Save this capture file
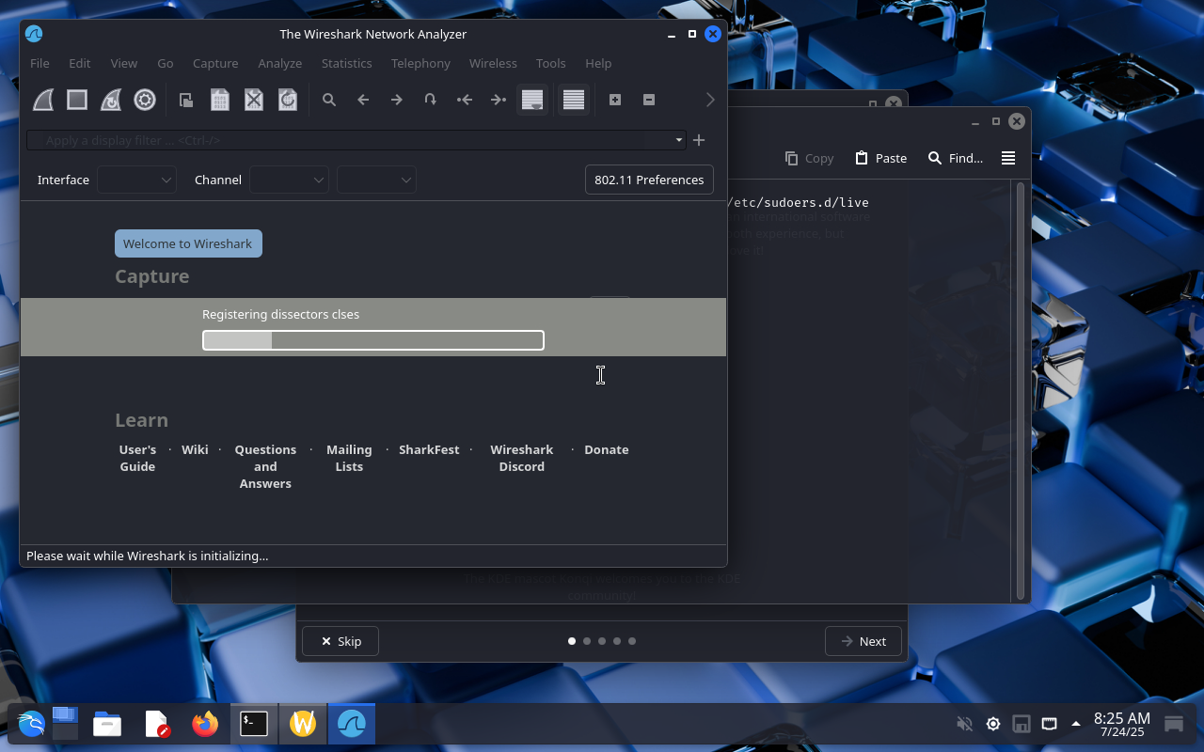Screen dimensions: 1204x752 tap(220, 100)
